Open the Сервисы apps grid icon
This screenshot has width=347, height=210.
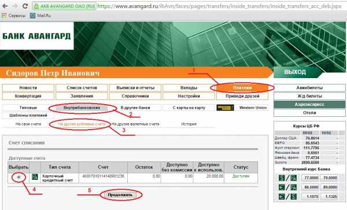coord(4,16)
